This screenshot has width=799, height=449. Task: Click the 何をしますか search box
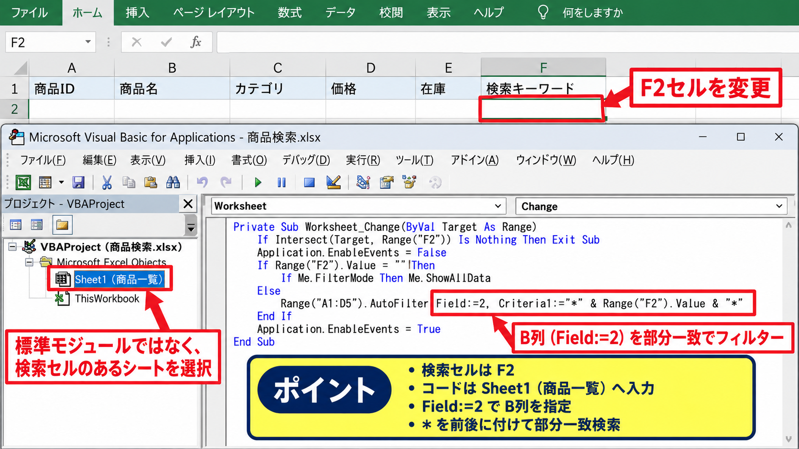(x=593, y=12)
